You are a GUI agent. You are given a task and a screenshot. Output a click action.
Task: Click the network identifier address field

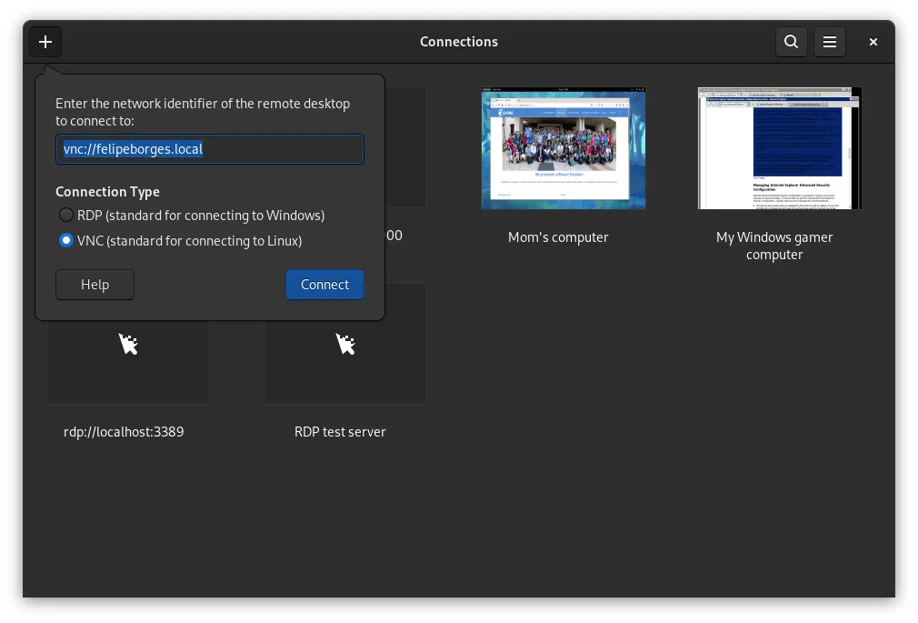209,149
